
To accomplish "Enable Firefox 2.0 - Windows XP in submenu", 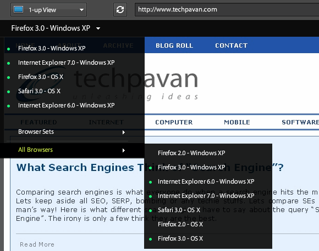I will click(x=208, y=153).
